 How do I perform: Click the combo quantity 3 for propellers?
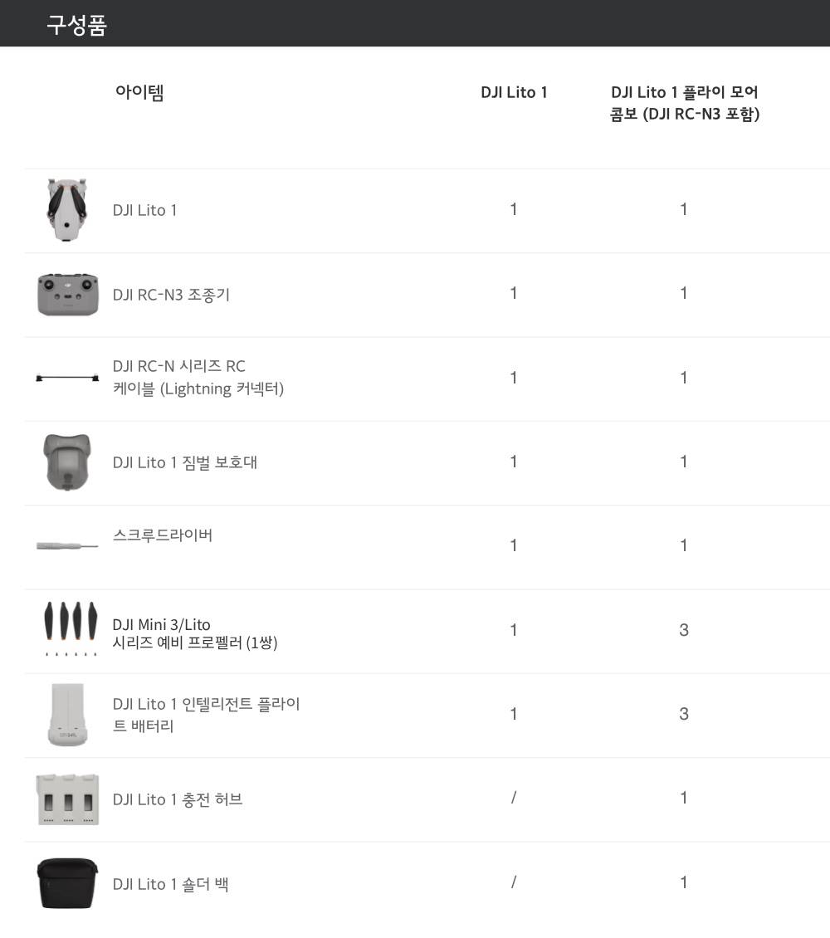684,630
